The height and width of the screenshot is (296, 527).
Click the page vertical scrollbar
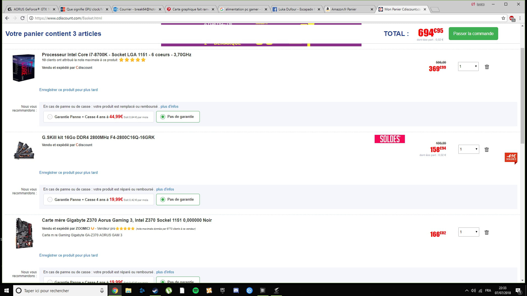pos(522,96)
